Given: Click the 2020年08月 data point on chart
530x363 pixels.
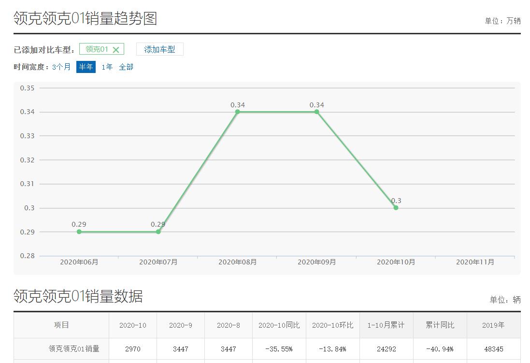Looking at the screenshot, I should pyautogui.click(x=237, y=112).
